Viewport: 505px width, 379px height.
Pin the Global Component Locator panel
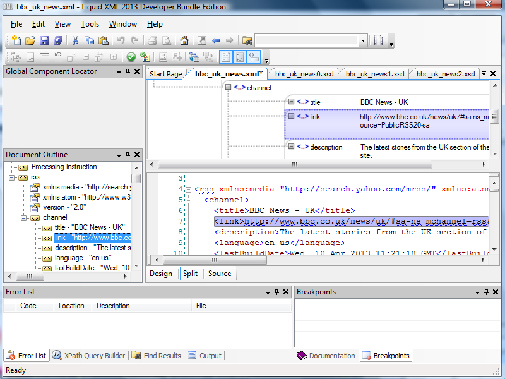[x=128, y=71]
